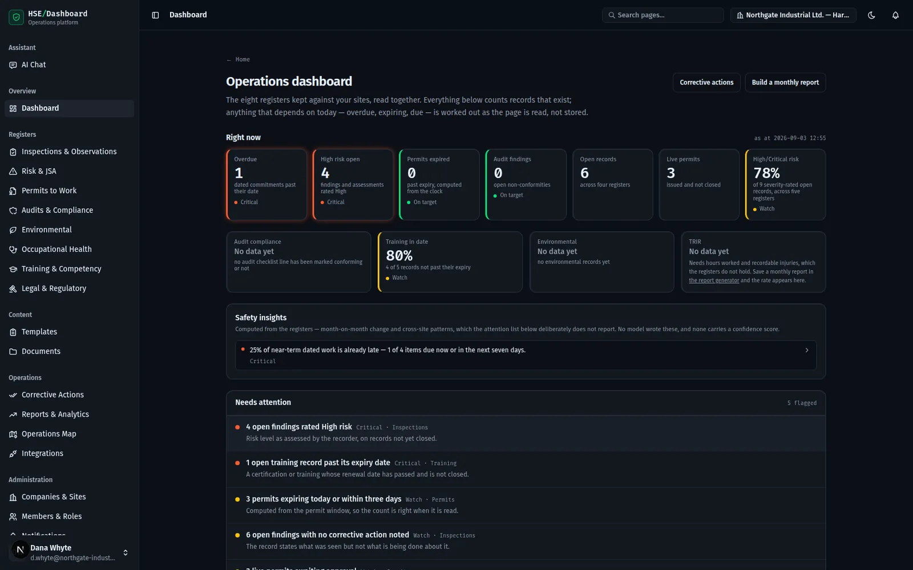Click the Permits to Work icon
Screen dimensions: 913x570
pyautogui.click(x=13, y=191)
